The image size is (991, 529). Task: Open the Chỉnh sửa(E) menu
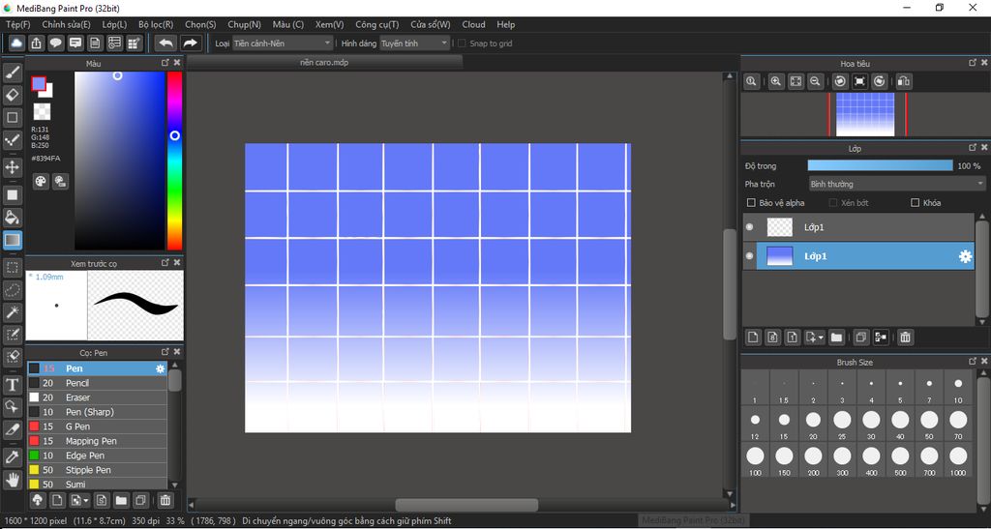tap(66, 24)
